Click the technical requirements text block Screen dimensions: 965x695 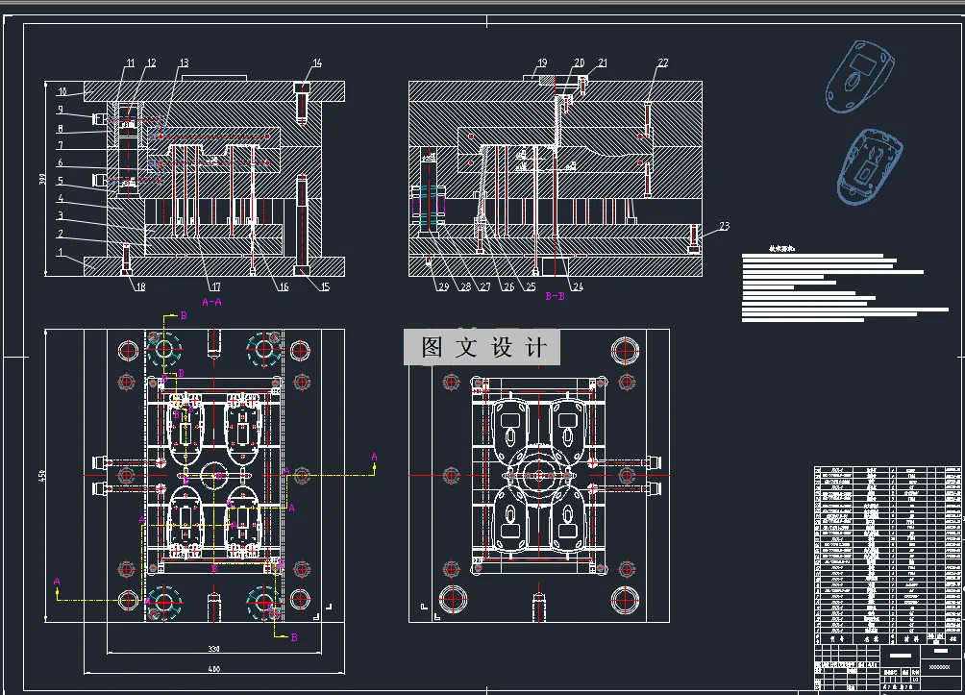click(x=845, y=284)
